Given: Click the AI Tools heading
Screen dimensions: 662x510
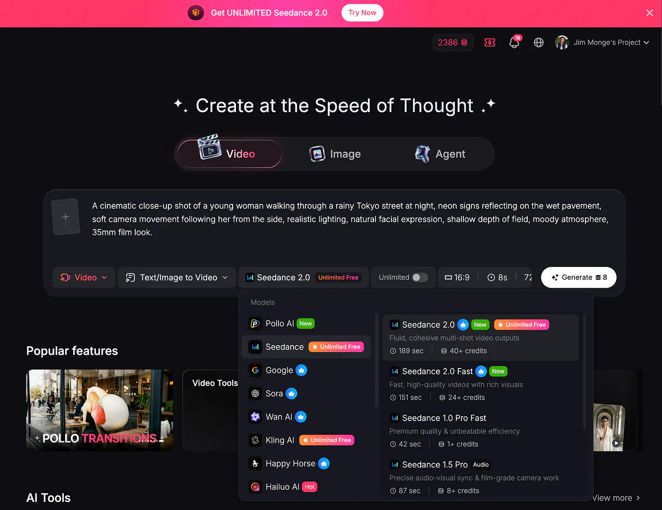Looking at the screenshot, I should click(x=48, y=498).
